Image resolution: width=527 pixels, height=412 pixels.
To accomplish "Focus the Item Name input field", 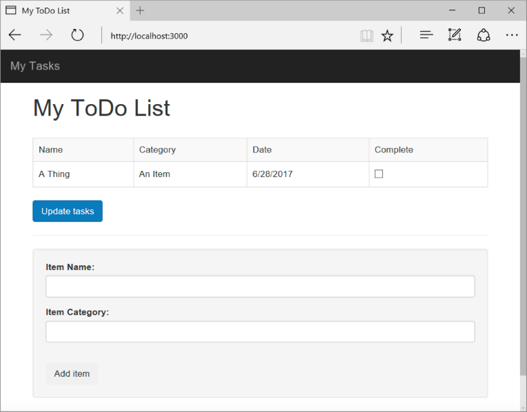I will click(x=260, y=287).
